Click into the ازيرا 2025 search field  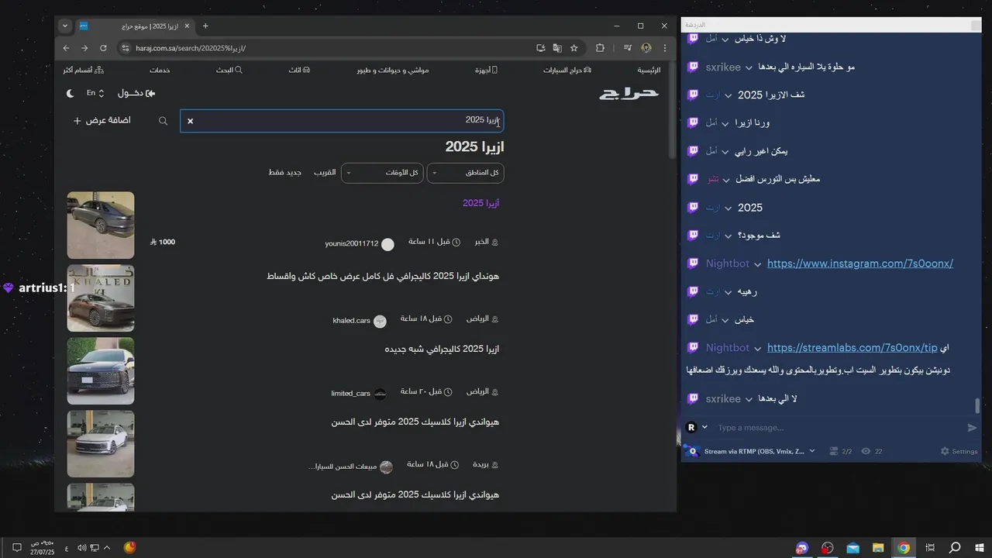click(342, 121)
